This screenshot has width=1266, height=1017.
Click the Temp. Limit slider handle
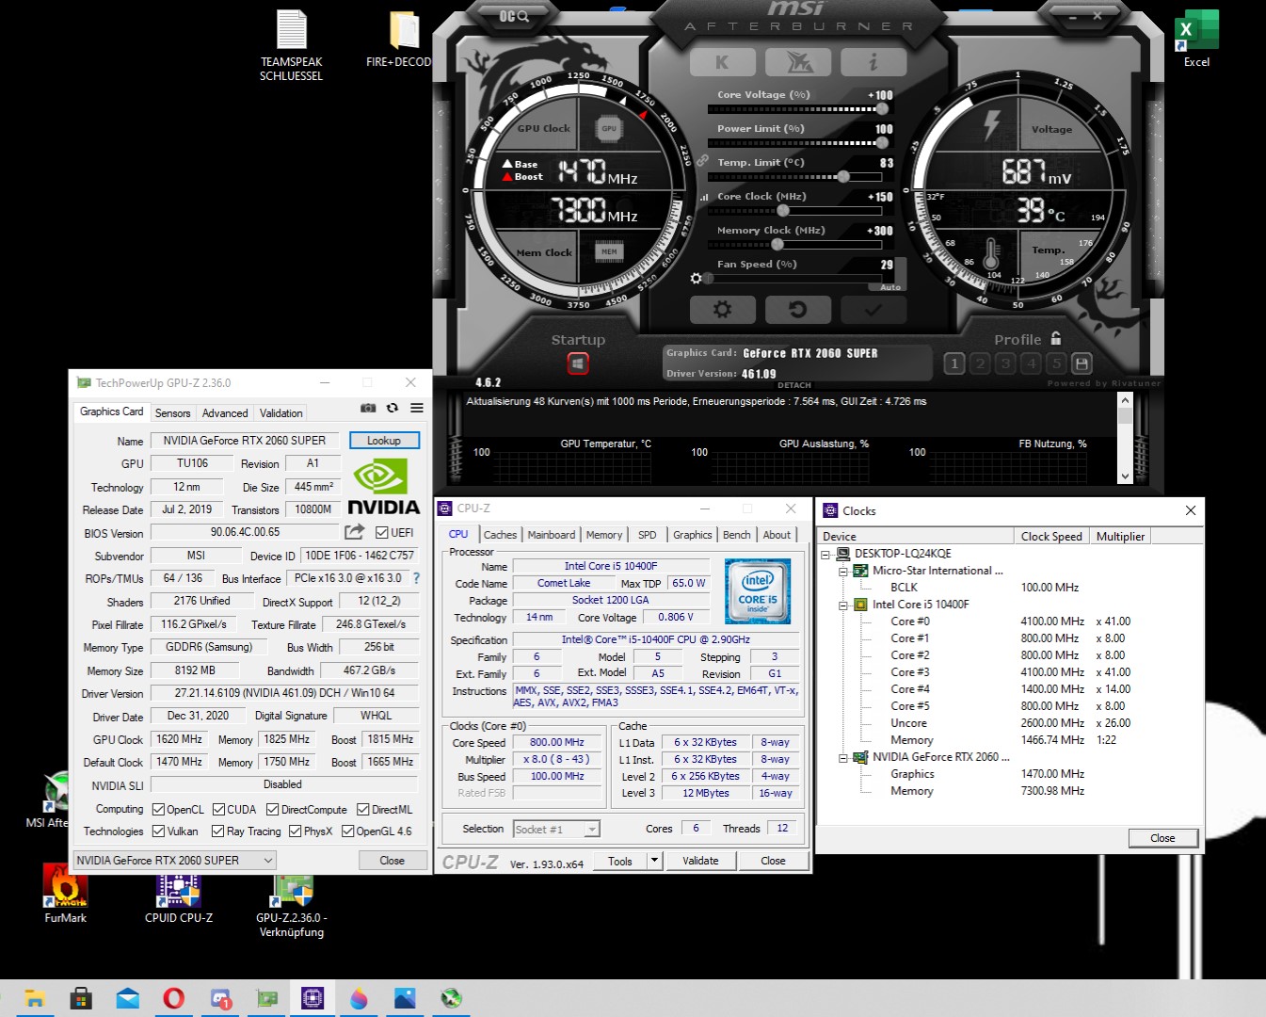point(843,177)
